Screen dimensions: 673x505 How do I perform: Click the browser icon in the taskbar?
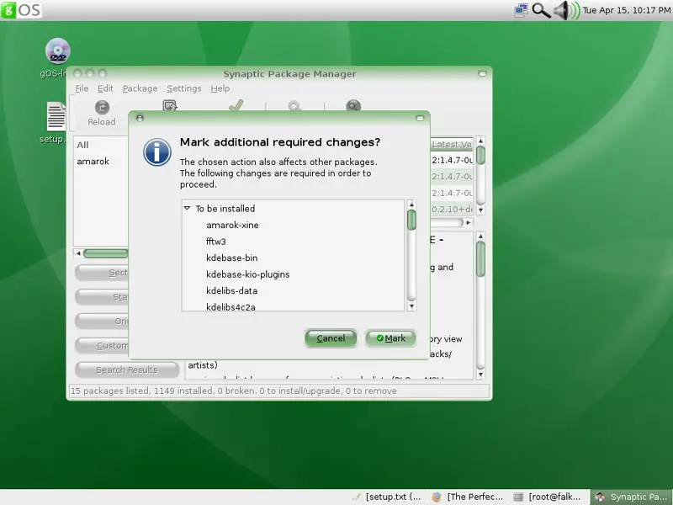coord(437,497)
